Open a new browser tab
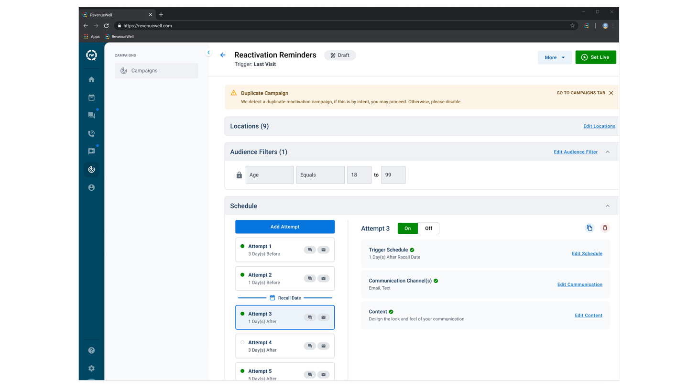Image resolution: width=698 pixels, height=392 pixels. (x=161, y=15)
